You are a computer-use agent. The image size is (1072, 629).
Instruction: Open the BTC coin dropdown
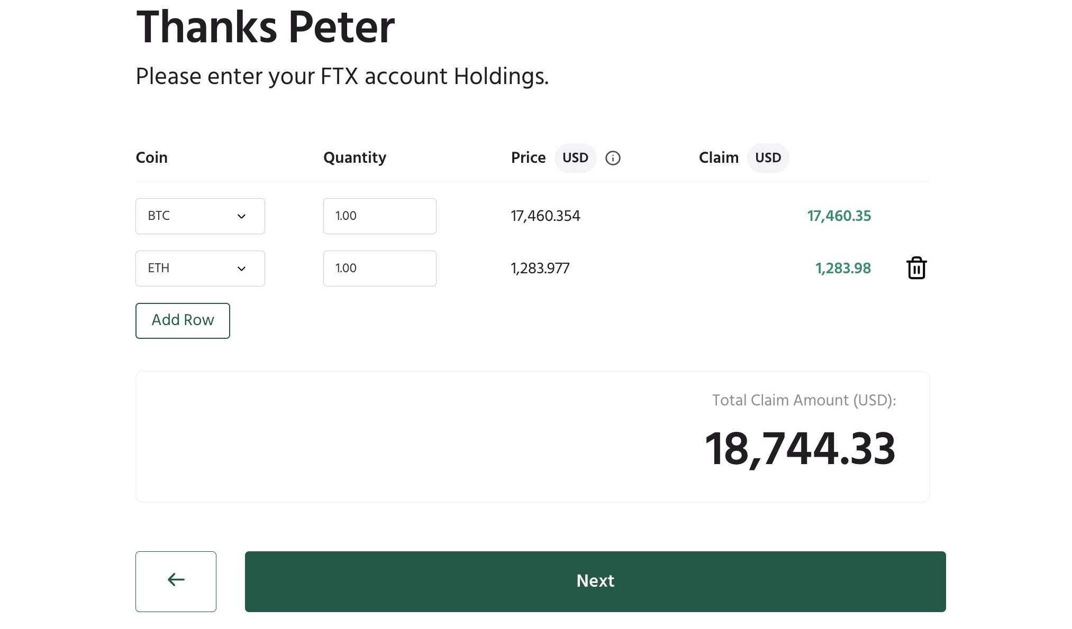click(200, 216)
